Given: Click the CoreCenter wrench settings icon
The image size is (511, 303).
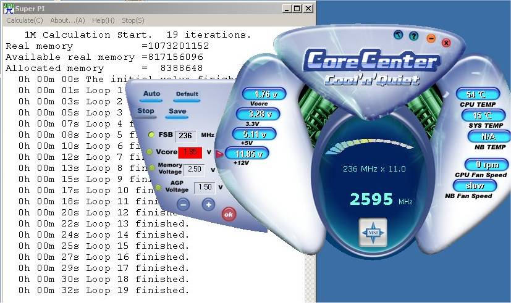Looking at the screenshot, I should (399, 35).
